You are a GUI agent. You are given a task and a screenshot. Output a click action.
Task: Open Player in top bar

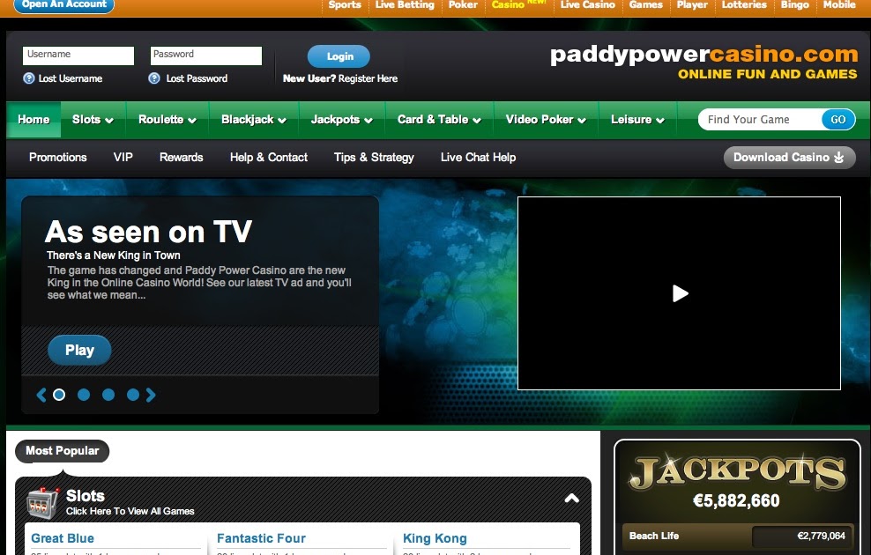(x=691, y=5)
